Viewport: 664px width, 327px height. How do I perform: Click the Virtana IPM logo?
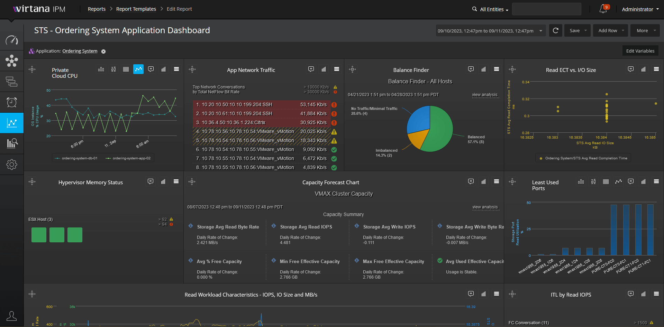39,9
